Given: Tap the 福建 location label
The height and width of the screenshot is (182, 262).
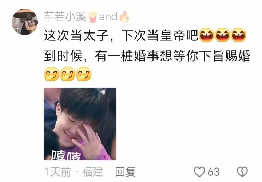Looking at the screenshot, I should tap(92, 172).
